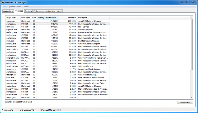Click the vertical scrollbar thumb

pos(191,44)
